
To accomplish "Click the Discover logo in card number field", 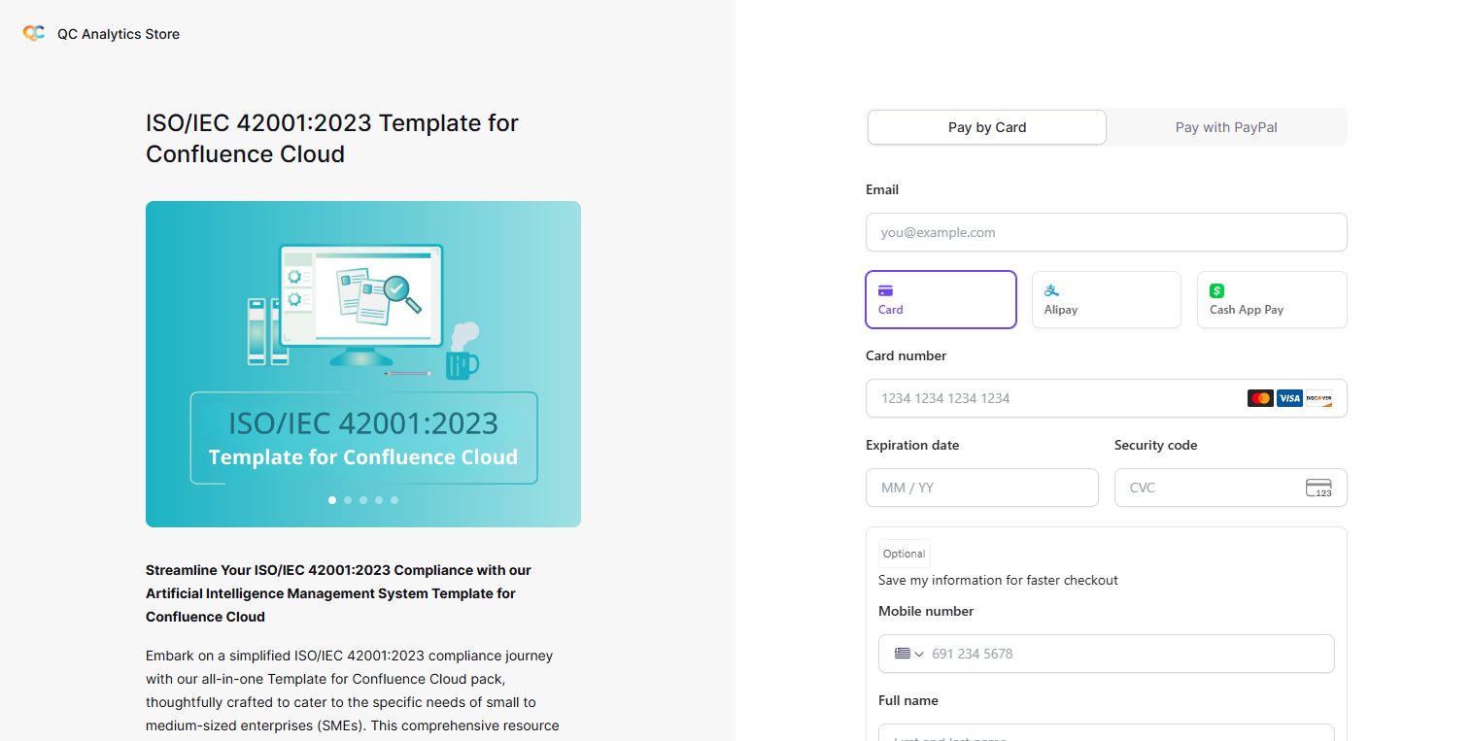I will (1318, 398).
